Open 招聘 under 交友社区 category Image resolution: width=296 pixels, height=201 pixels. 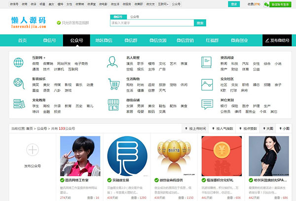point(267,85)
